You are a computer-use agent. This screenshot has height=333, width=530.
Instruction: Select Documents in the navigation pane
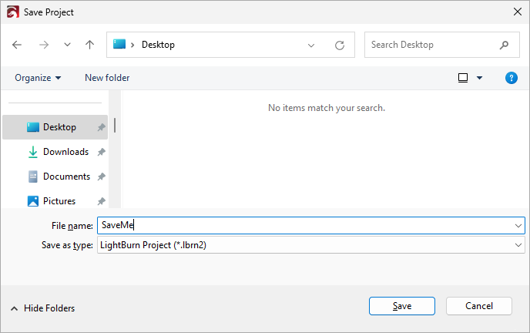(x=66, y=177)
